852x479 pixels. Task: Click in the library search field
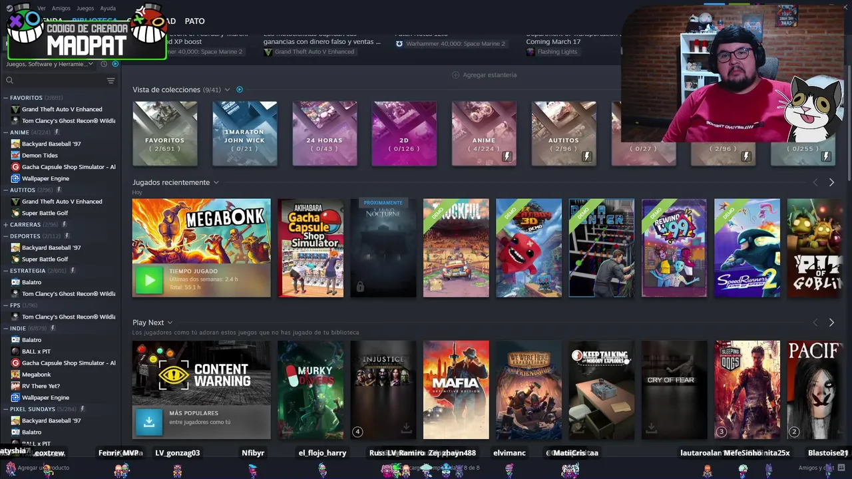(x=59, y=80)
